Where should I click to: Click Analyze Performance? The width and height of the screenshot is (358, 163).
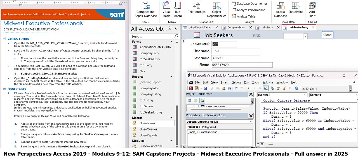(248, 10)
